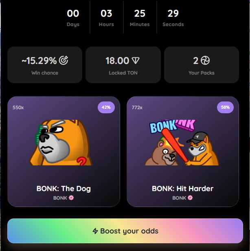
Task: Open the Locked TON stat panel
Action: point(123,65)
